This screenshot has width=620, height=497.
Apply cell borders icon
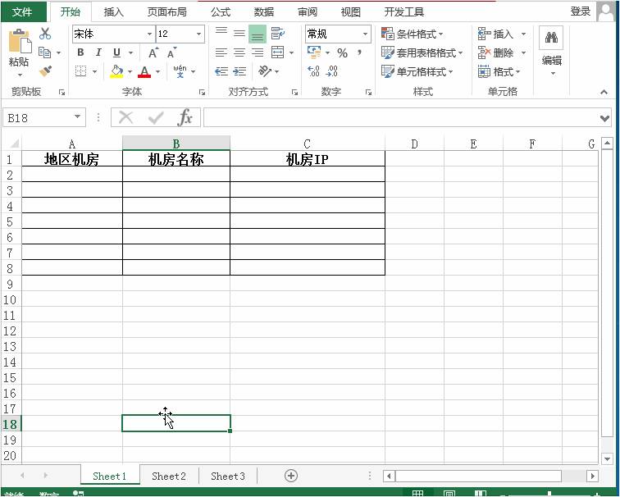(x=80, y=71)
